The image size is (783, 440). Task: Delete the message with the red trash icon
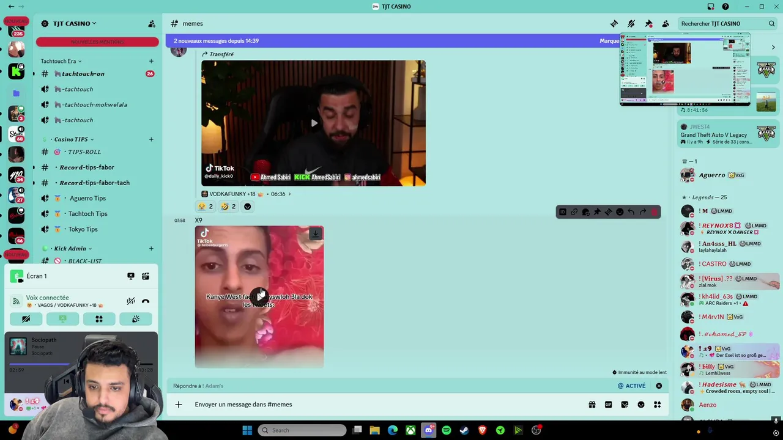[x=655, y=212]
